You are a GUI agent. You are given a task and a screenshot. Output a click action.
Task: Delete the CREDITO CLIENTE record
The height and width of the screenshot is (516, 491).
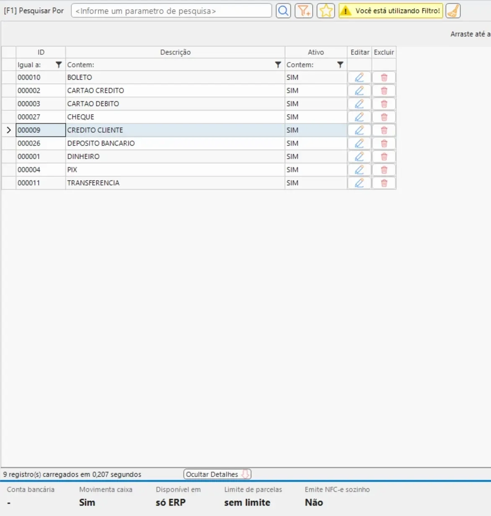(x=384, y=130)
